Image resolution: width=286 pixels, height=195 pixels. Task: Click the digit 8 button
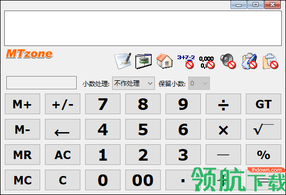(143, 104)
